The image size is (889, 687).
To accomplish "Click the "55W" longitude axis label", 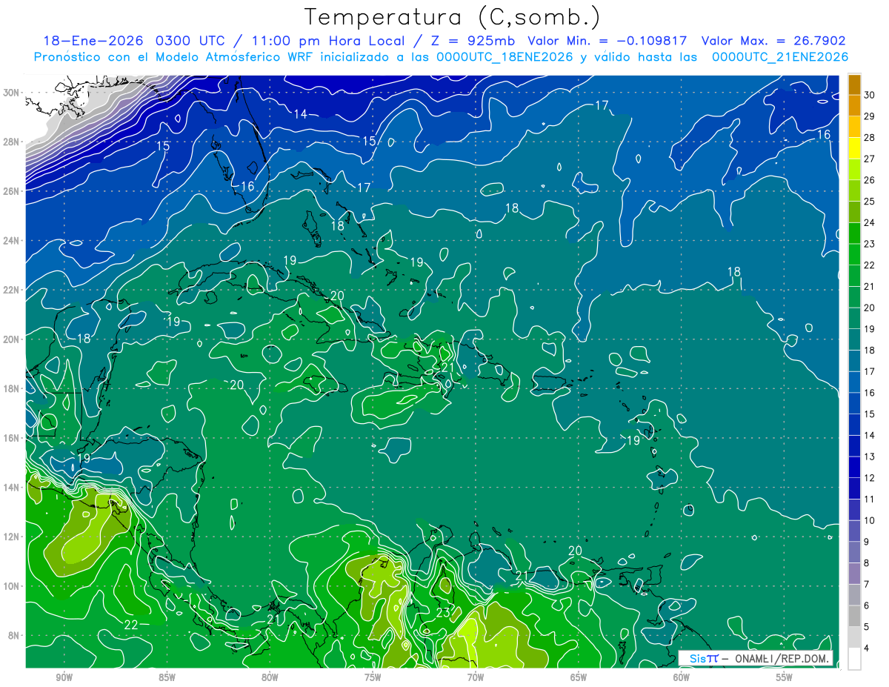I will tap(785, 677).
